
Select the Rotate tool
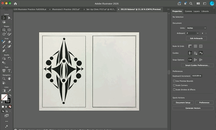click(9, 59)
